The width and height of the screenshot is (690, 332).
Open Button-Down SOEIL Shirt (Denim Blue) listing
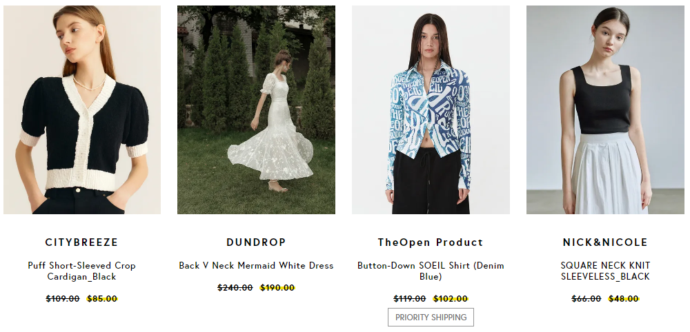pyautogui.click(x=431, y=271)
